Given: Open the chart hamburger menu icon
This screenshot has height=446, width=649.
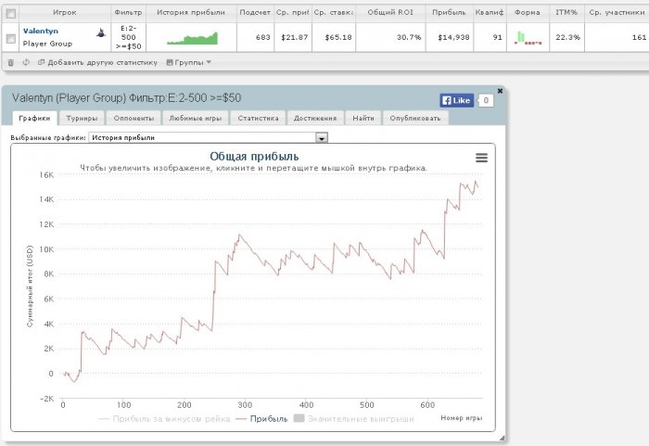Looking at the screenshot, I should point(481,158).
